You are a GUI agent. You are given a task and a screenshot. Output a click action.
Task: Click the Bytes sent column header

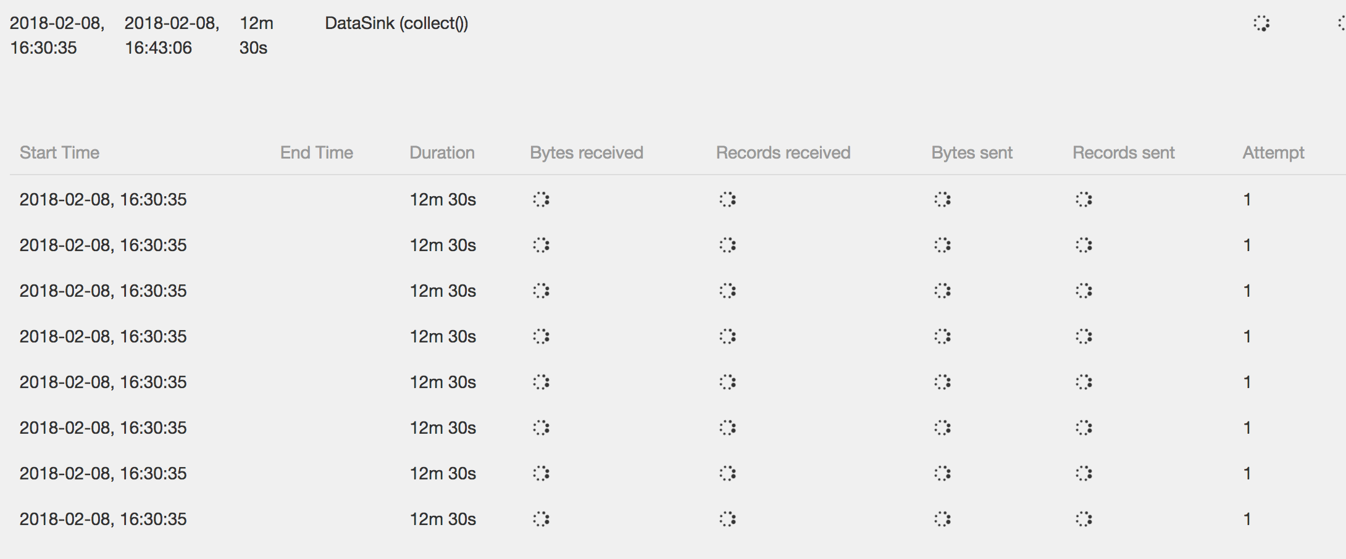pyautogui.click(x=972, y=152)
